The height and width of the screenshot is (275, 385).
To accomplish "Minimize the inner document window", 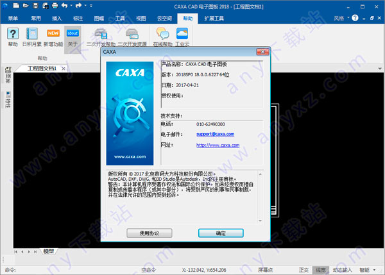I will click(364, 19).
